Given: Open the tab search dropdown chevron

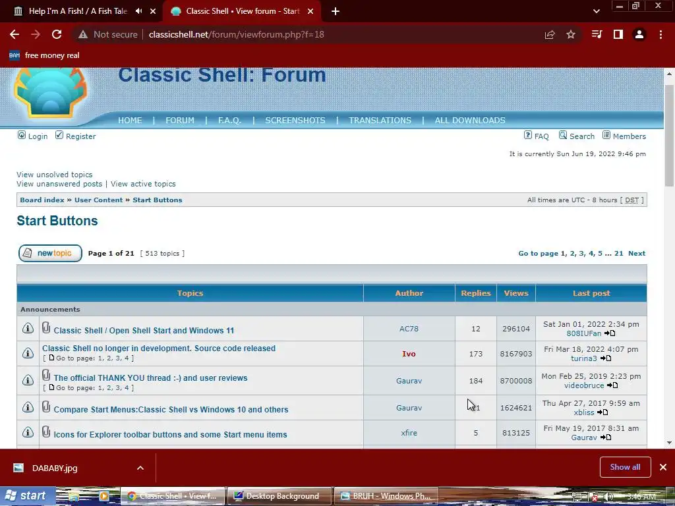Looking at the screenshot, I should [x=596, y=11].
